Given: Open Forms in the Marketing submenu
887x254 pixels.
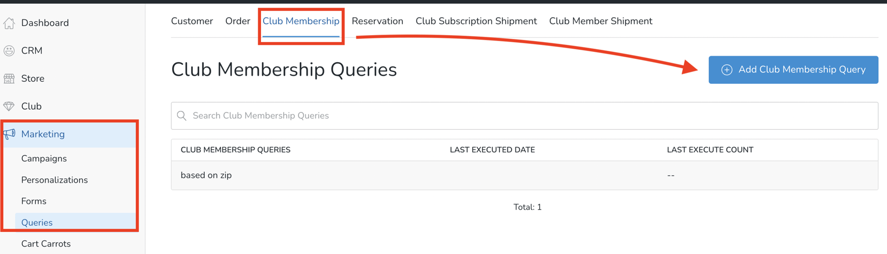Looking at the screenshot, I should tap(34, 201).
